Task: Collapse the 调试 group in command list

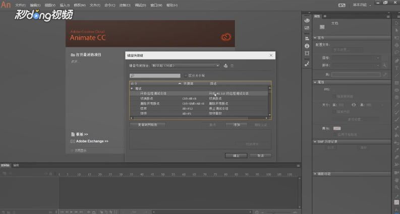Action: click(x=132, y=89)
